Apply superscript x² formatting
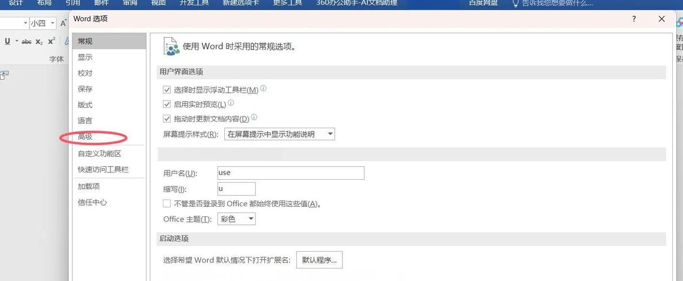Screen dimensions: 683x281 coord(51,41)
